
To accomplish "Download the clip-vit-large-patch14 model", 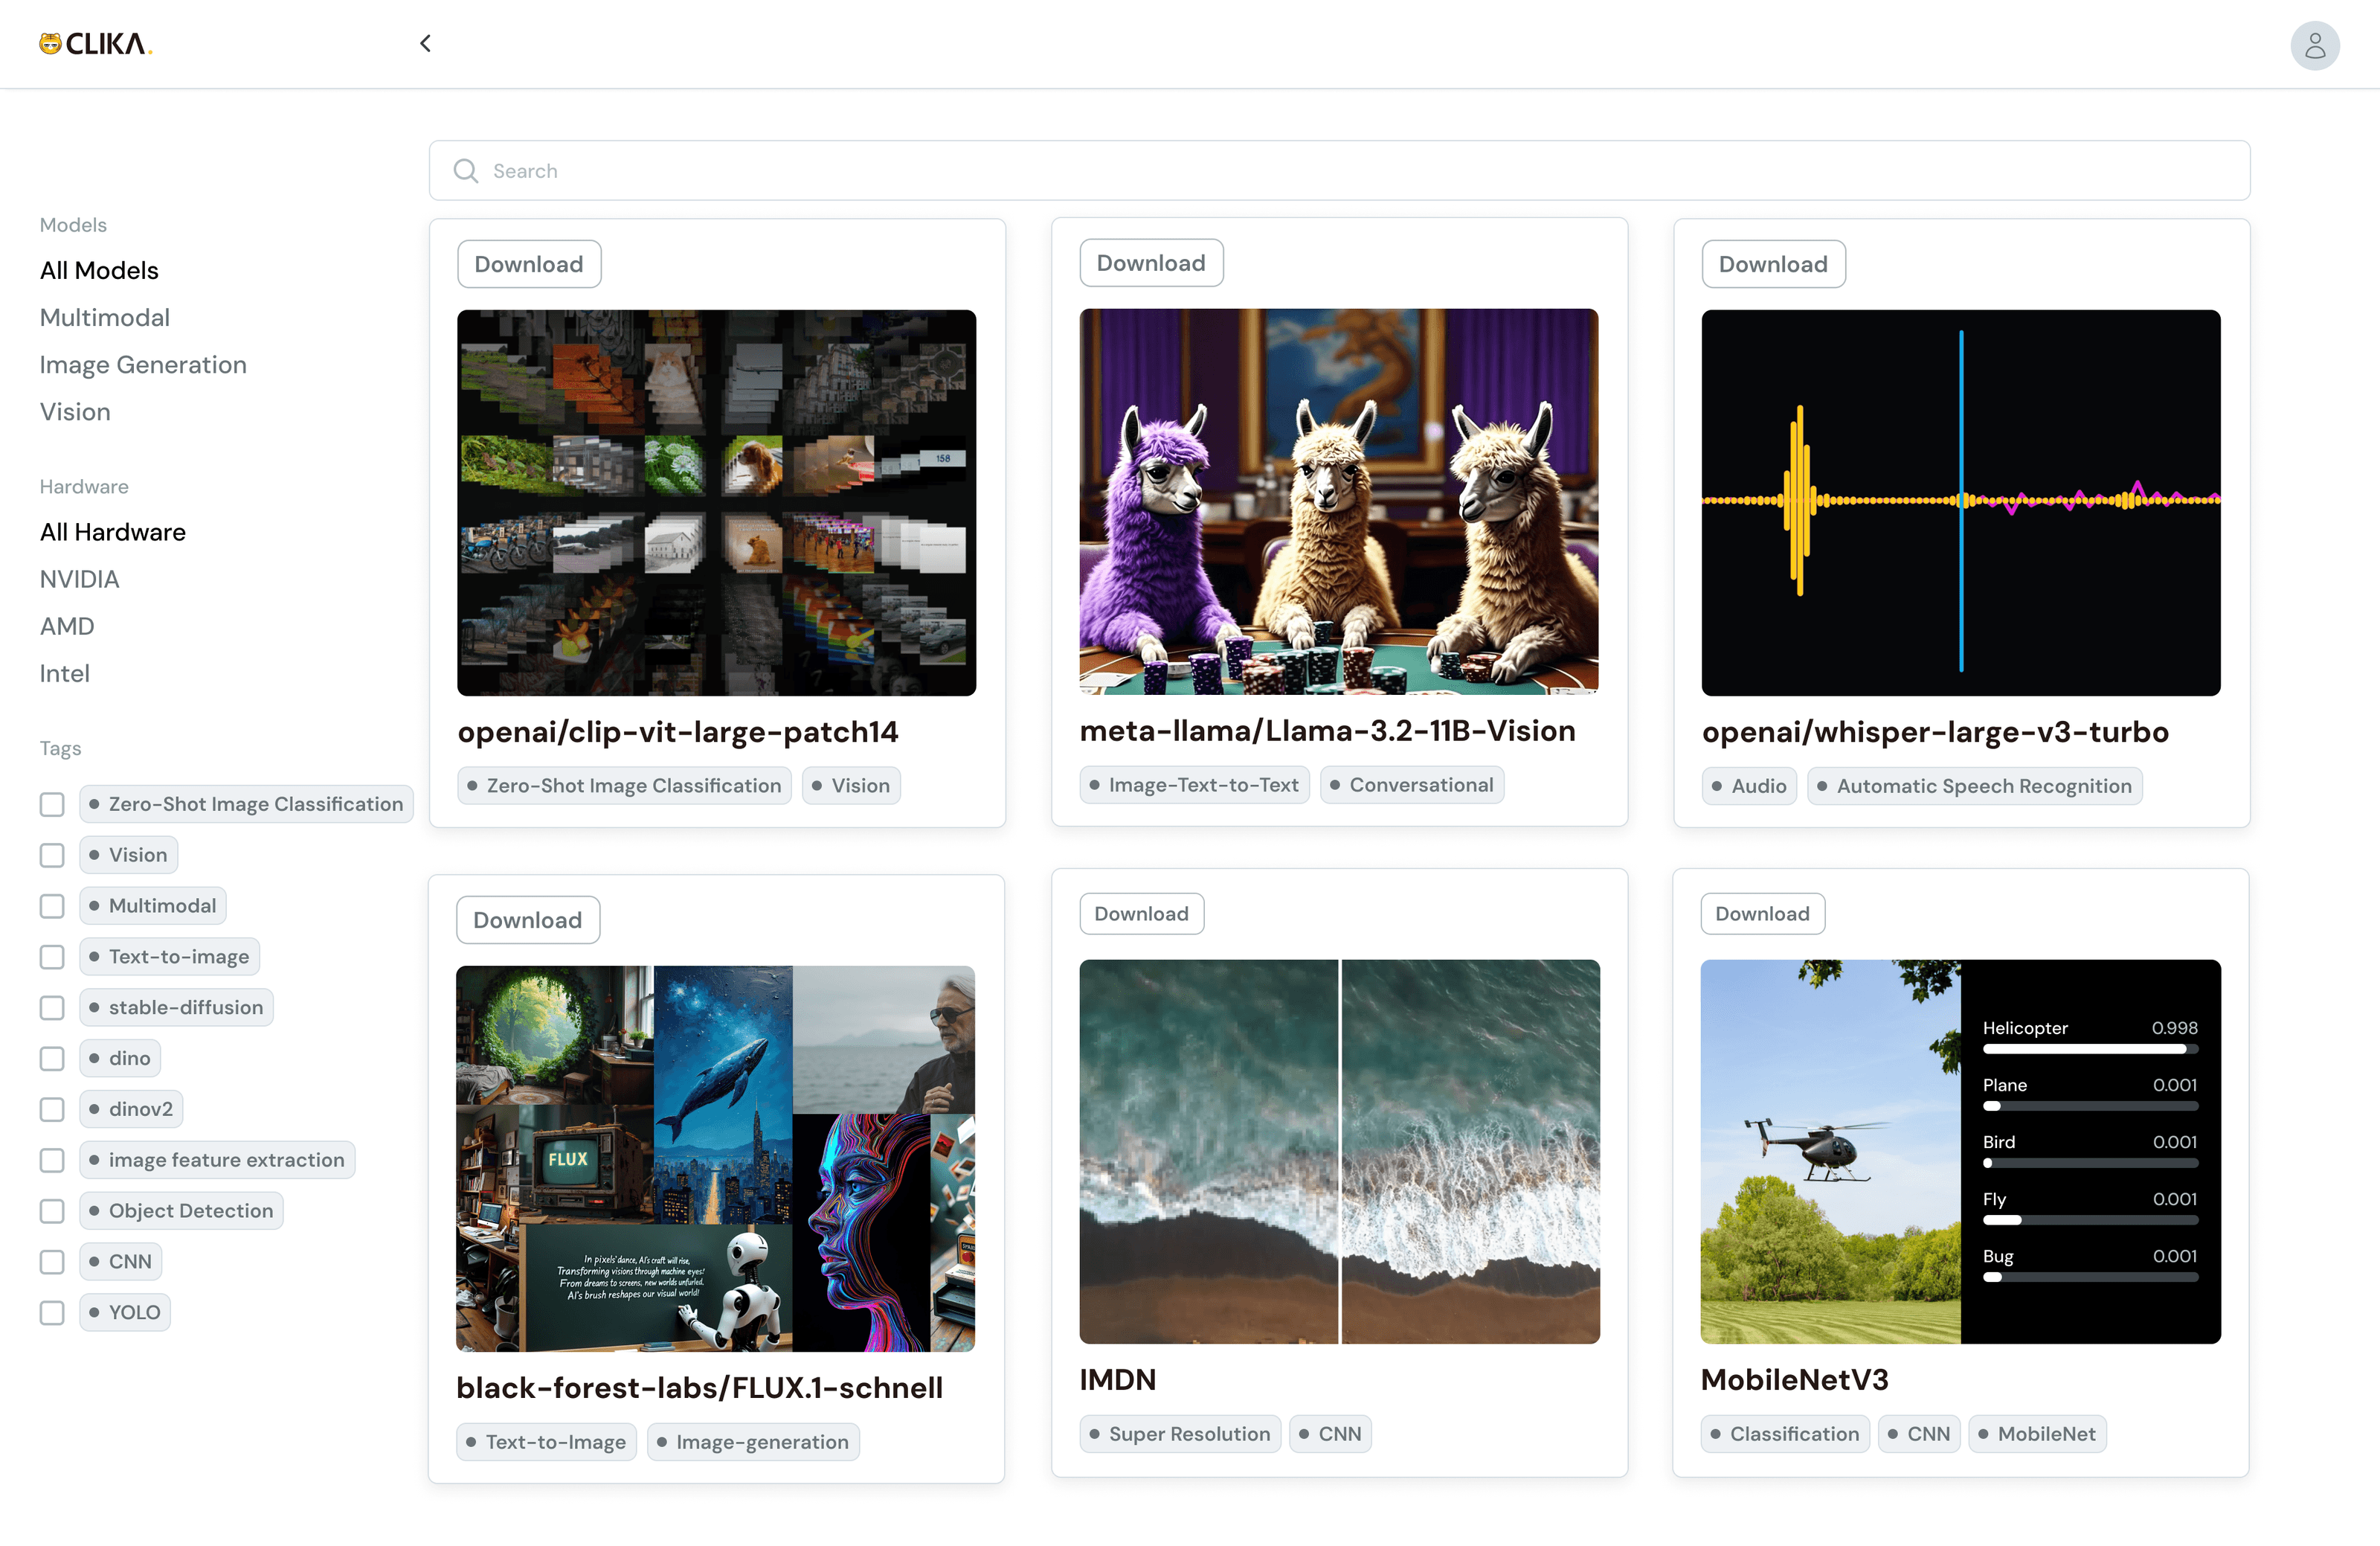I will coord(529,264).
